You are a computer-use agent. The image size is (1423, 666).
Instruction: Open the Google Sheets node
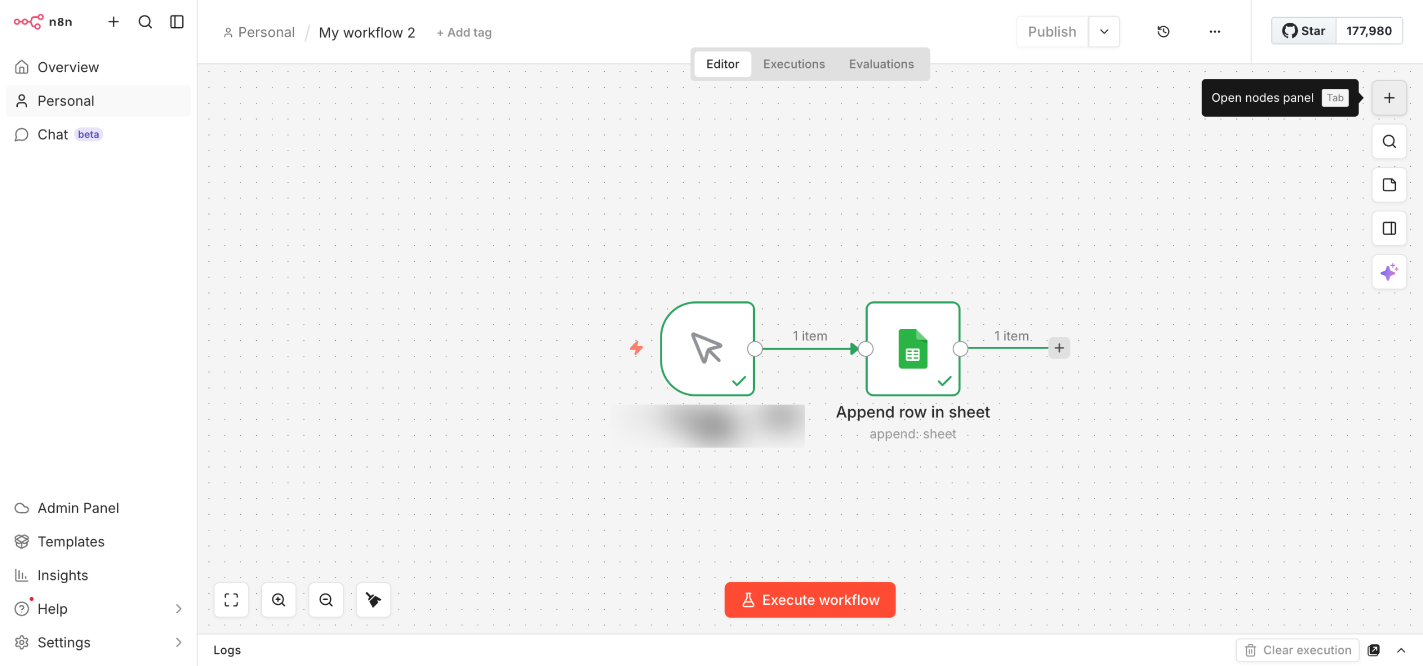pyautogui.click(x=912, y=349)
